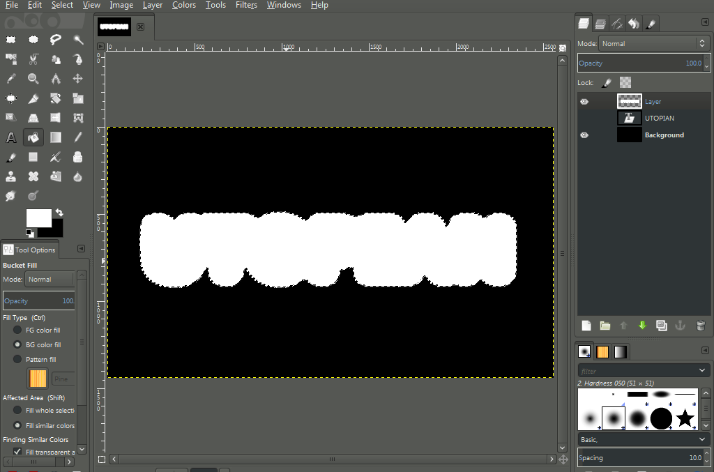Image resolution: width=714 pixels, height=472 pixels.
Task: Select the Paths tool
Action: click(78, 59)
